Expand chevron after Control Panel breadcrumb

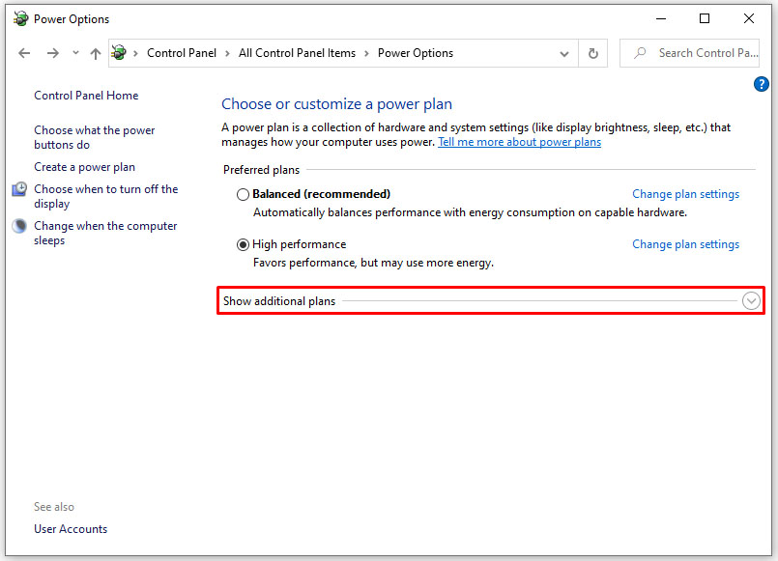click(227, 53)
